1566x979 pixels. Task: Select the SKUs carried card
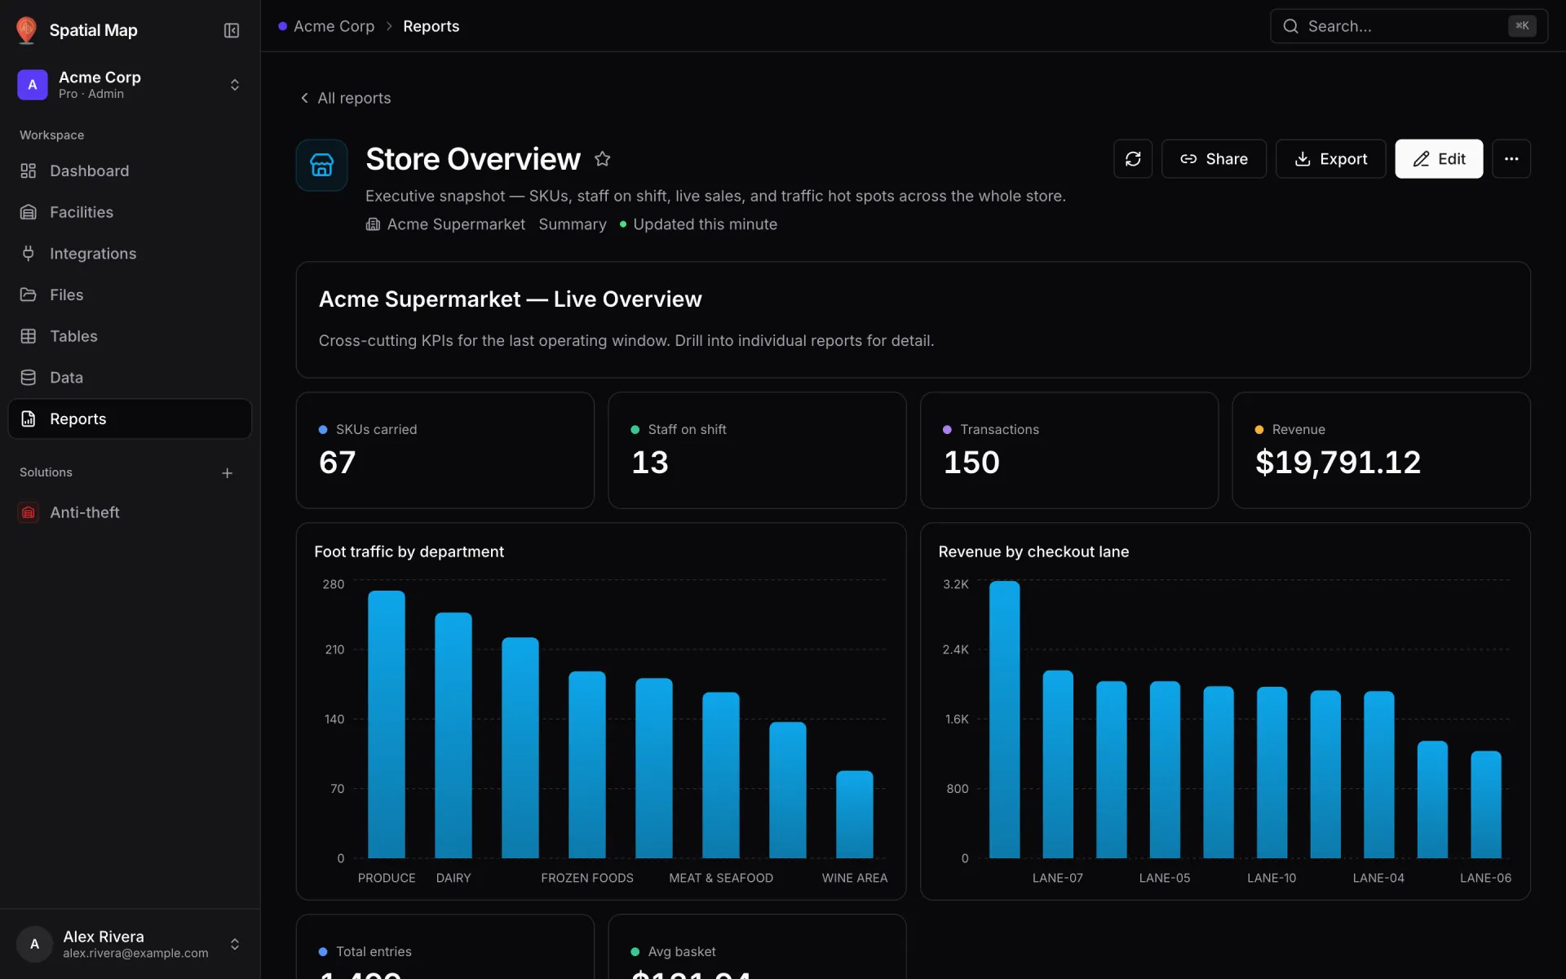(x=445, y=450)
